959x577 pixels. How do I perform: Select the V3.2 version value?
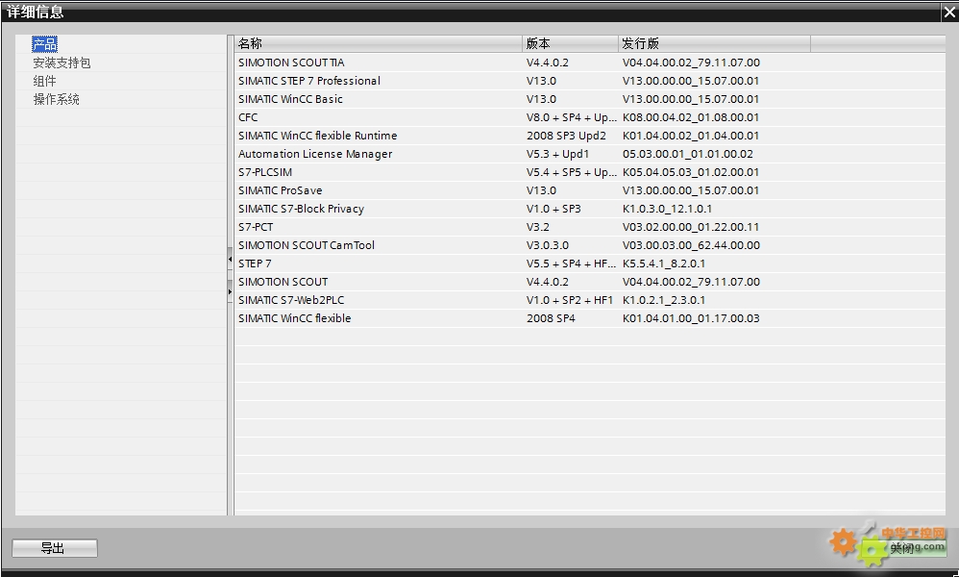(x=537, y=227)
